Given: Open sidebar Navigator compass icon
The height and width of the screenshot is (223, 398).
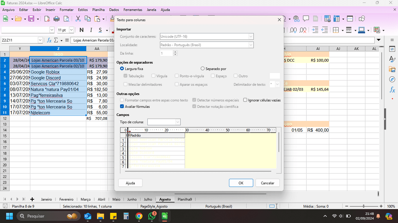Looking at the screenshot, I should (x=392, y=80).
